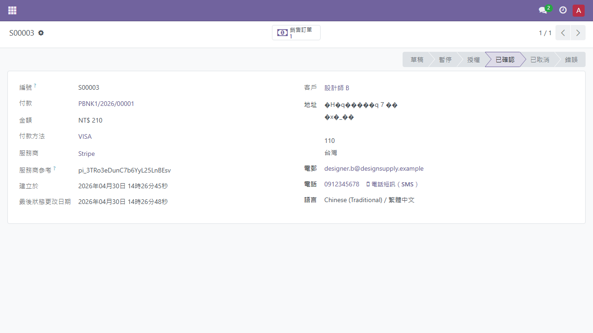Click the 語言 field label
Image resolution: width=593 pixels, height=333 pixels.
pos(310,200)
